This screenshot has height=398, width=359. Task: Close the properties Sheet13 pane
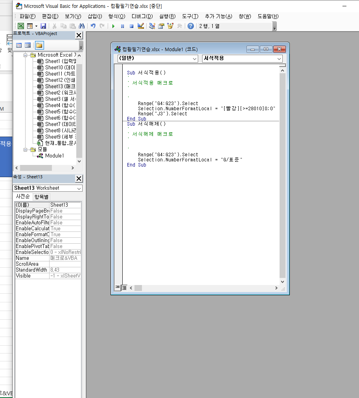point(79,179)
